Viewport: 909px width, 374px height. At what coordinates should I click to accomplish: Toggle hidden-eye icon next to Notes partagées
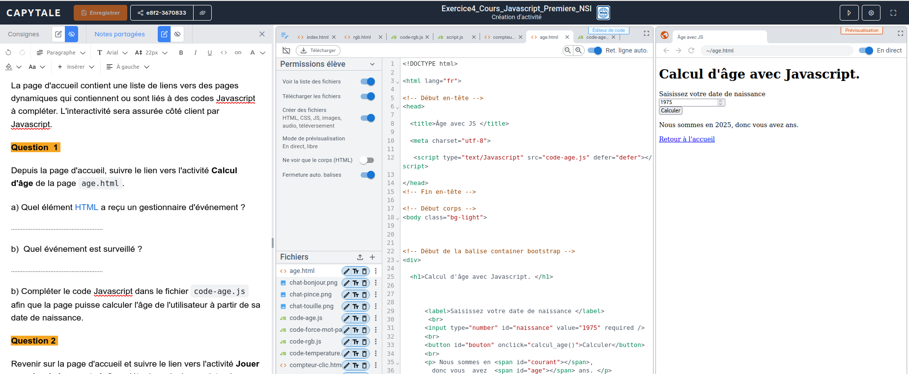coord(177,34)
